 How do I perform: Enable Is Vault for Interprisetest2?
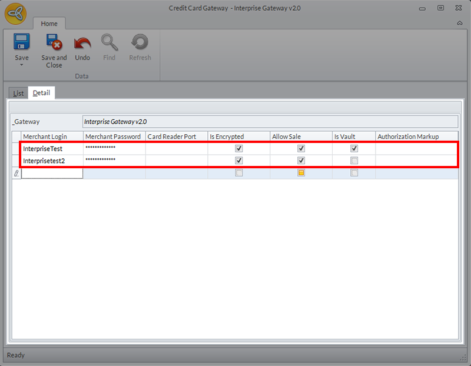pyautogui.click(x=354, y=161)
